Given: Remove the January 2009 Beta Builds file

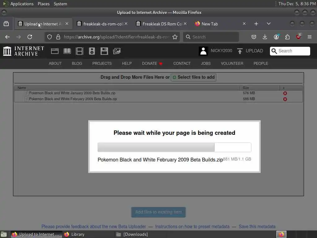Looking at the screenshot, I should pyautogui.click(x=285, y=93).
